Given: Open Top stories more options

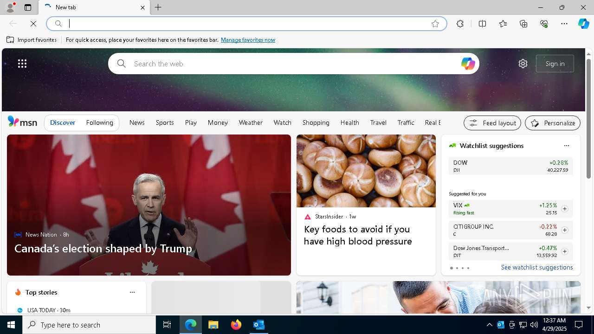Looking at the screenshot, I should tap(132, 292).
